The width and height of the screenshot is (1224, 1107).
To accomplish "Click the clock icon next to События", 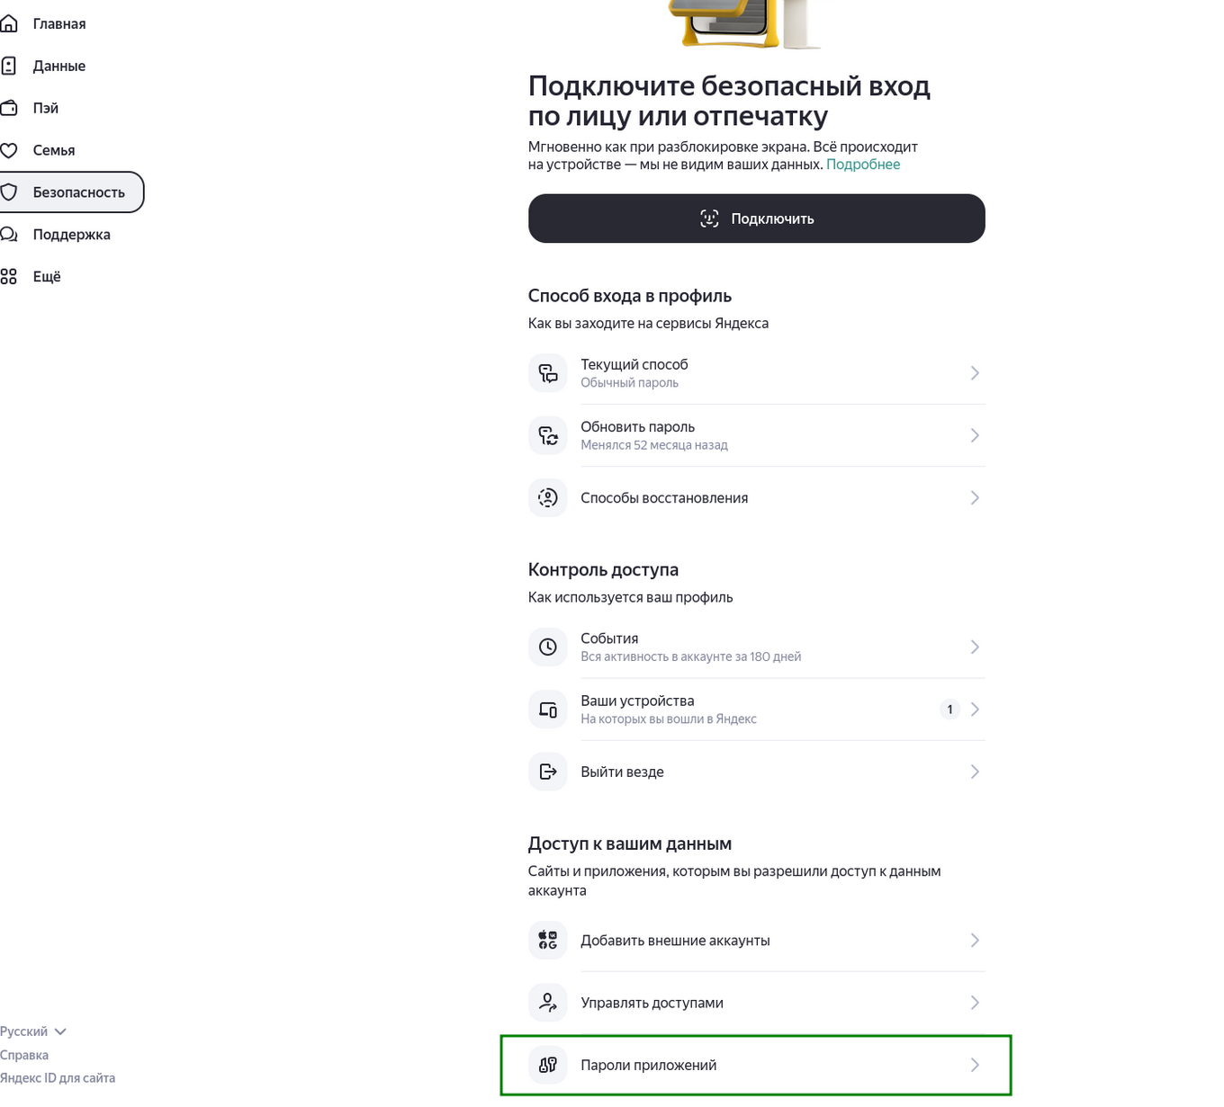I will pyautogui.click(x=547, y=647).
